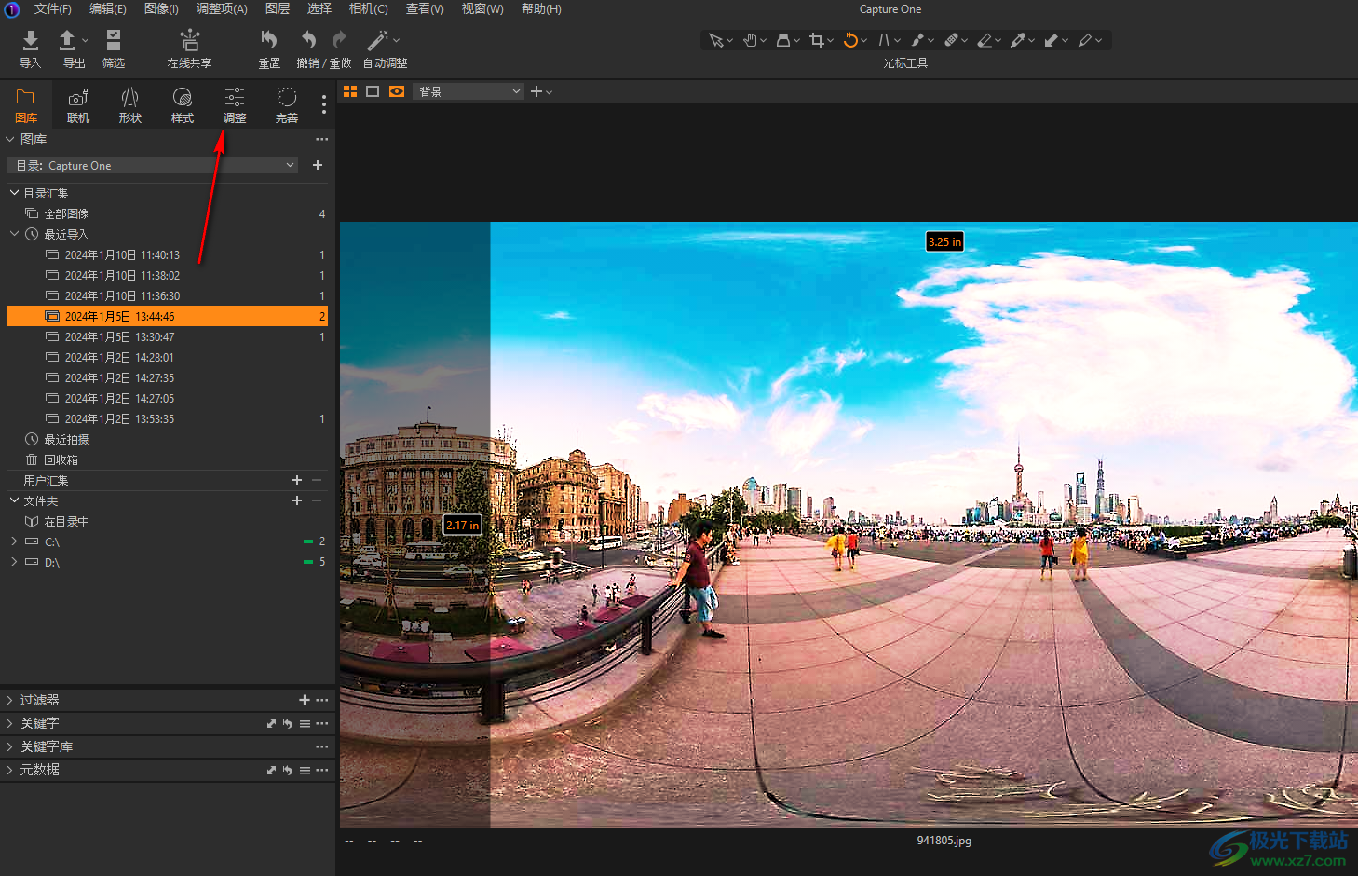This screenshot has width=1358, height=876.
Task: Click the 导入 (Import) toolbar icon
Action: pos(30,40)
